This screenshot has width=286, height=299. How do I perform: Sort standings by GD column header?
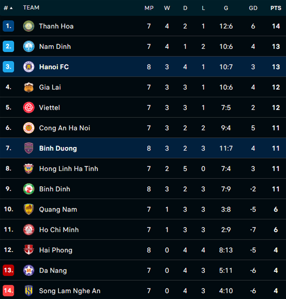coord(253,8)
